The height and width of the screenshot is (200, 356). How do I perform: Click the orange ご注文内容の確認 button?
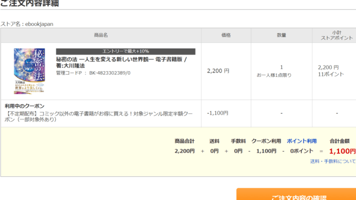point(296,194)
